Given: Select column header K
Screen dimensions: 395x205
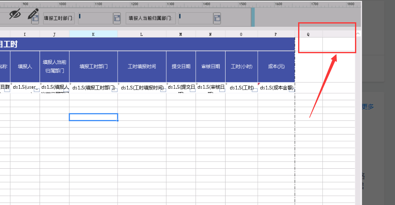Looking at the screenshot, I should (94, 34).
